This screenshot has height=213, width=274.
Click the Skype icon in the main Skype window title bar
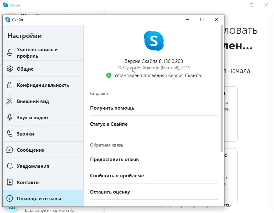(6, 5)
